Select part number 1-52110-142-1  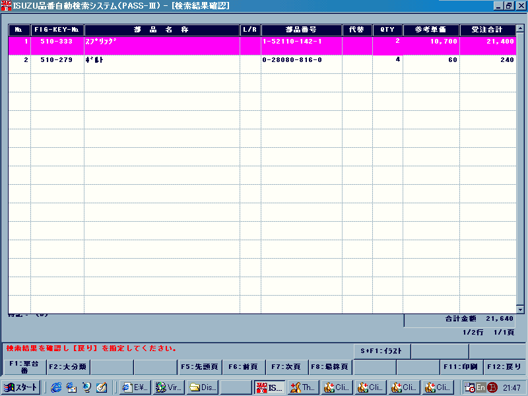(x=292, y=42)
